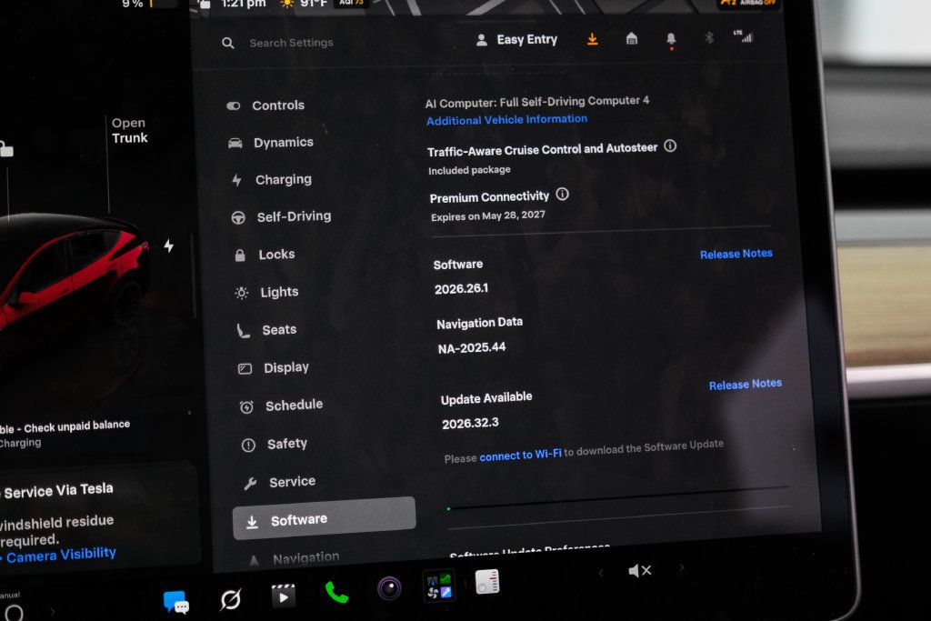Open the green Phone app

pos(336,593)
